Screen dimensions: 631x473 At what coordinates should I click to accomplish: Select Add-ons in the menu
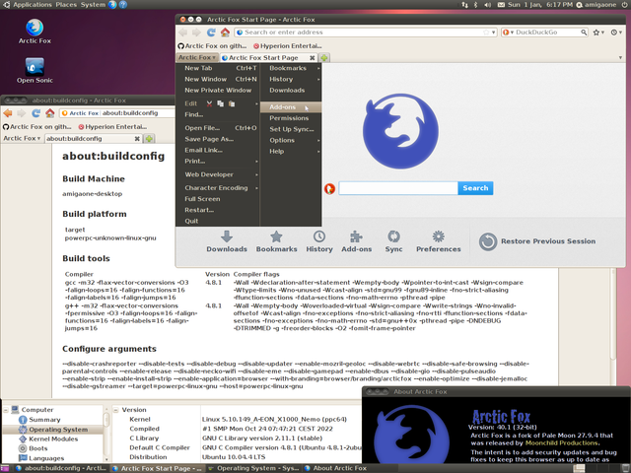coord(291,107)
